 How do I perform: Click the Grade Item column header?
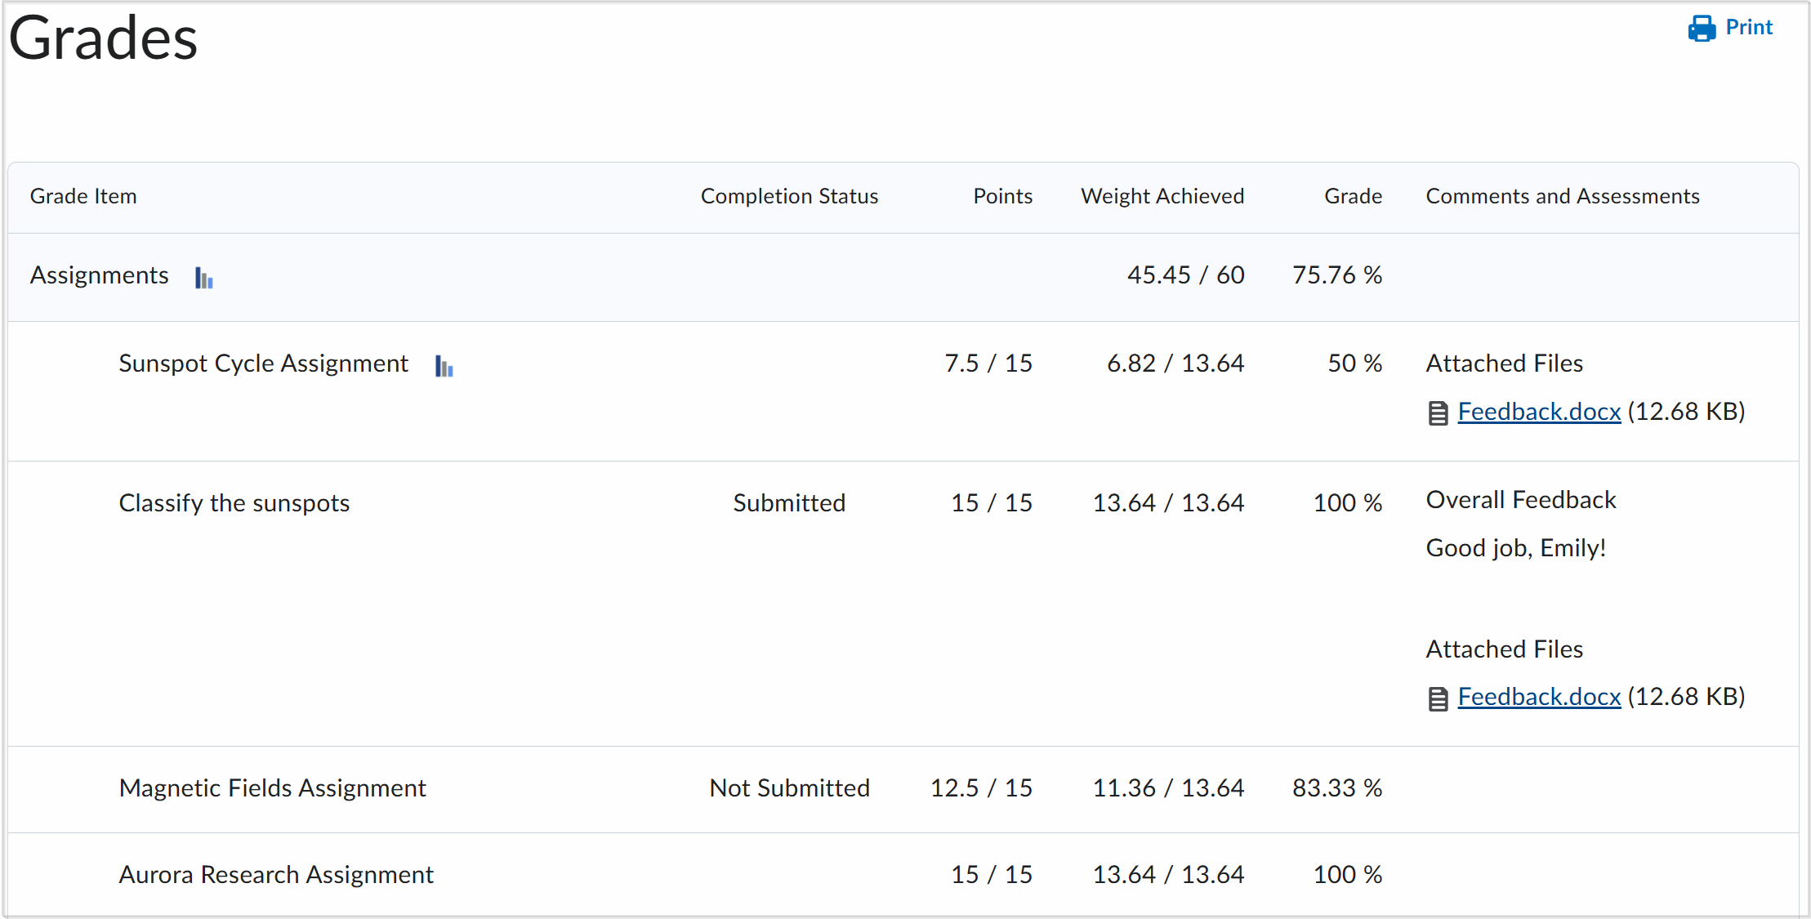pyautogui.click(x=83, y=196)
